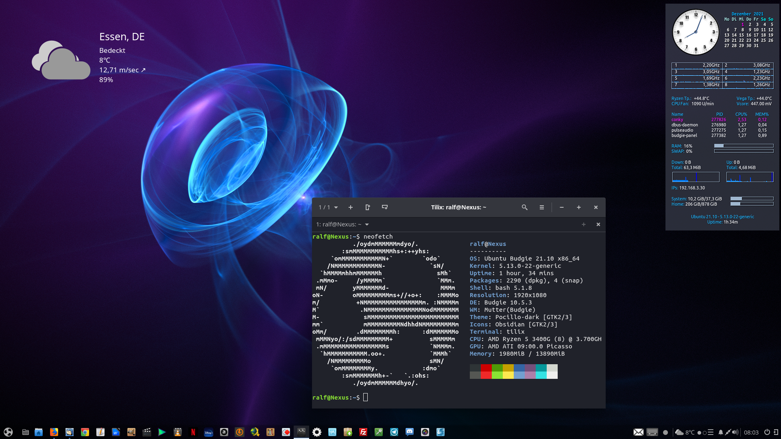This screenshot has height=439, width=781.
Task: Open VLC media player from panel
Action: tap(178, 432)
